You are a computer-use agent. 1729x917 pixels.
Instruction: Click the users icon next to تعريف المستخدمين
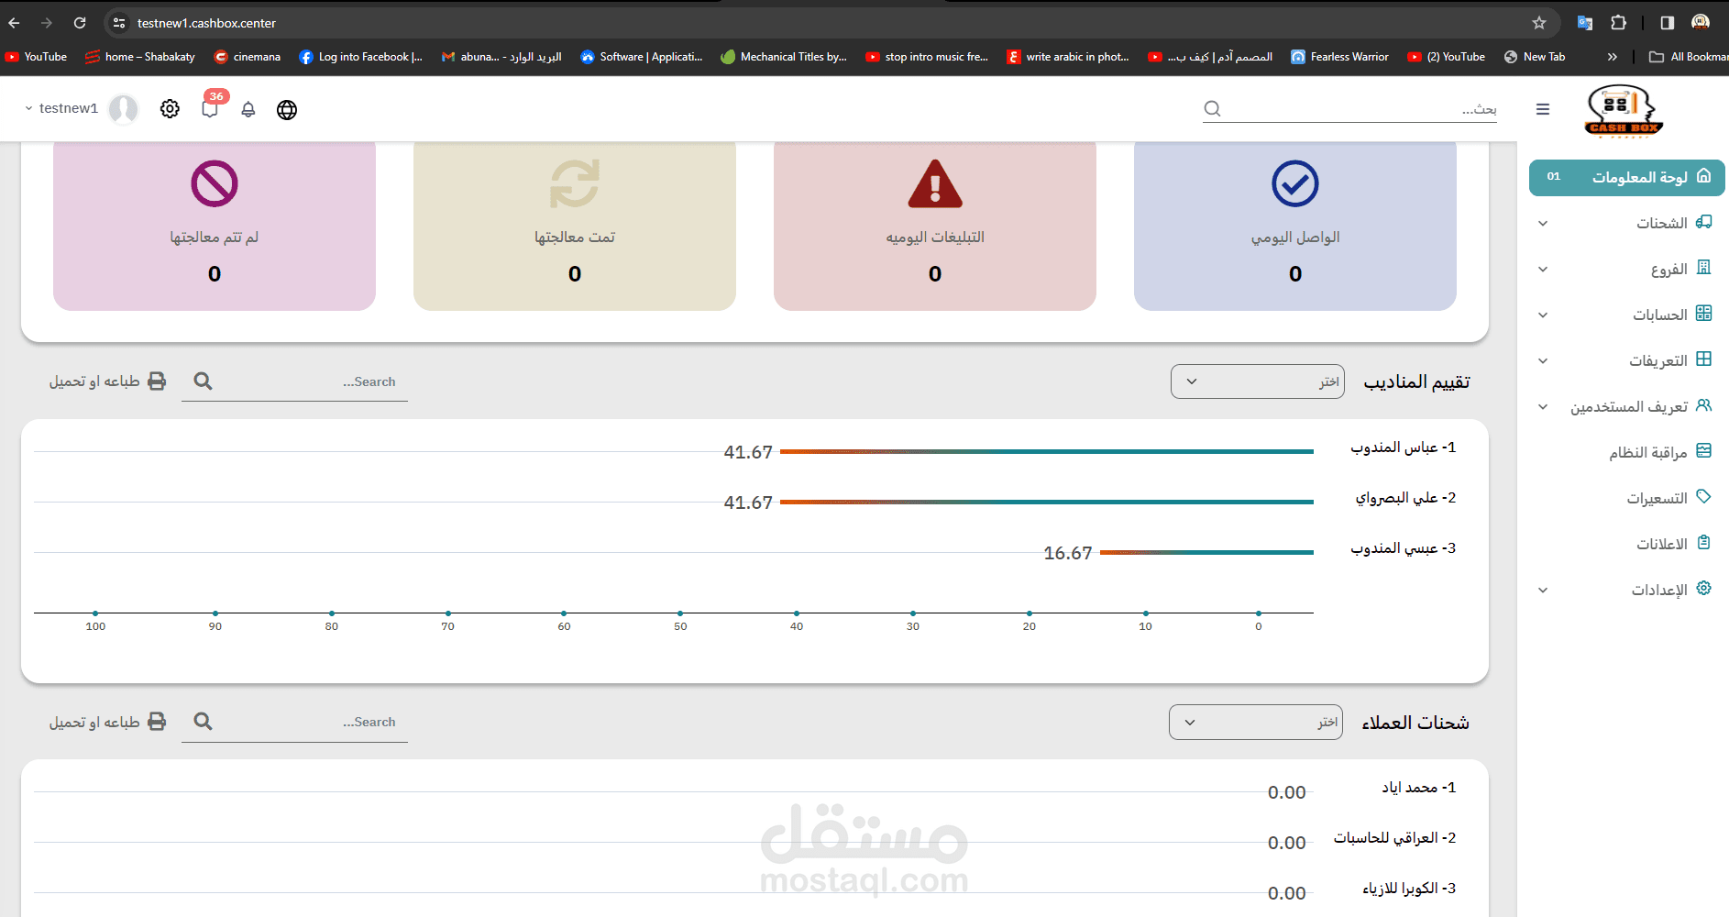pos(1704,405)
